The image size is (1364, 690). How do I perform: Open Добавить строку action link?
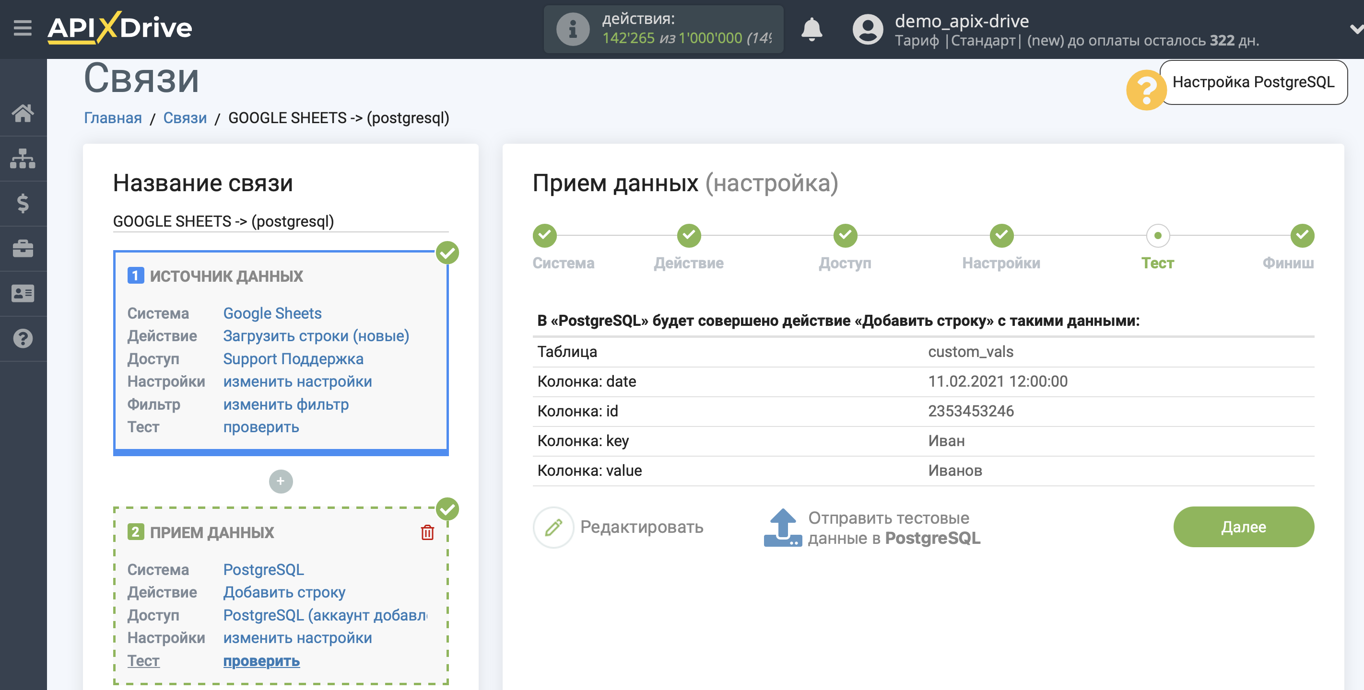tap(284, 592)
